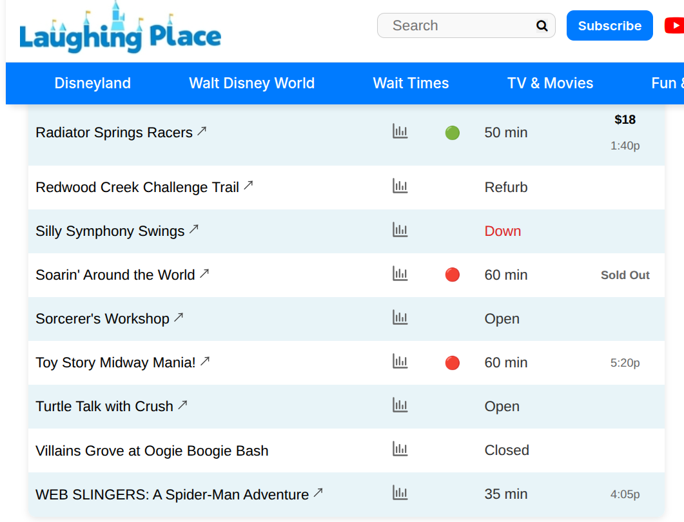
Task: Click chart icon for Turtle Talk with Crush
Action: pos(400,405)
